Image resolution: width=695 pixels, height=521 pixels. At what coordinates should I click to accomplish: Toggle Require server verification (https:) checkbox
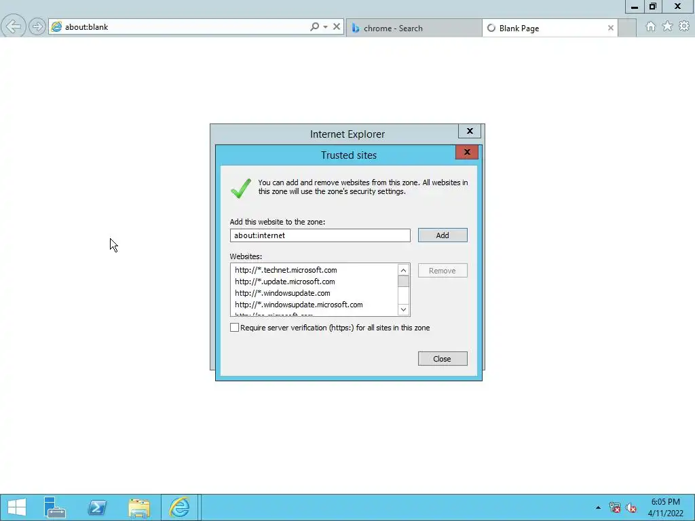point(234,328)
